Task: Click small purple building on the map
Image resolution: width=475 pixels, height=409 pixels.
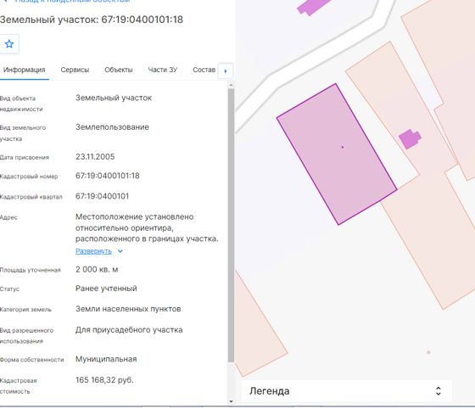Action: (x=410, y=139)
